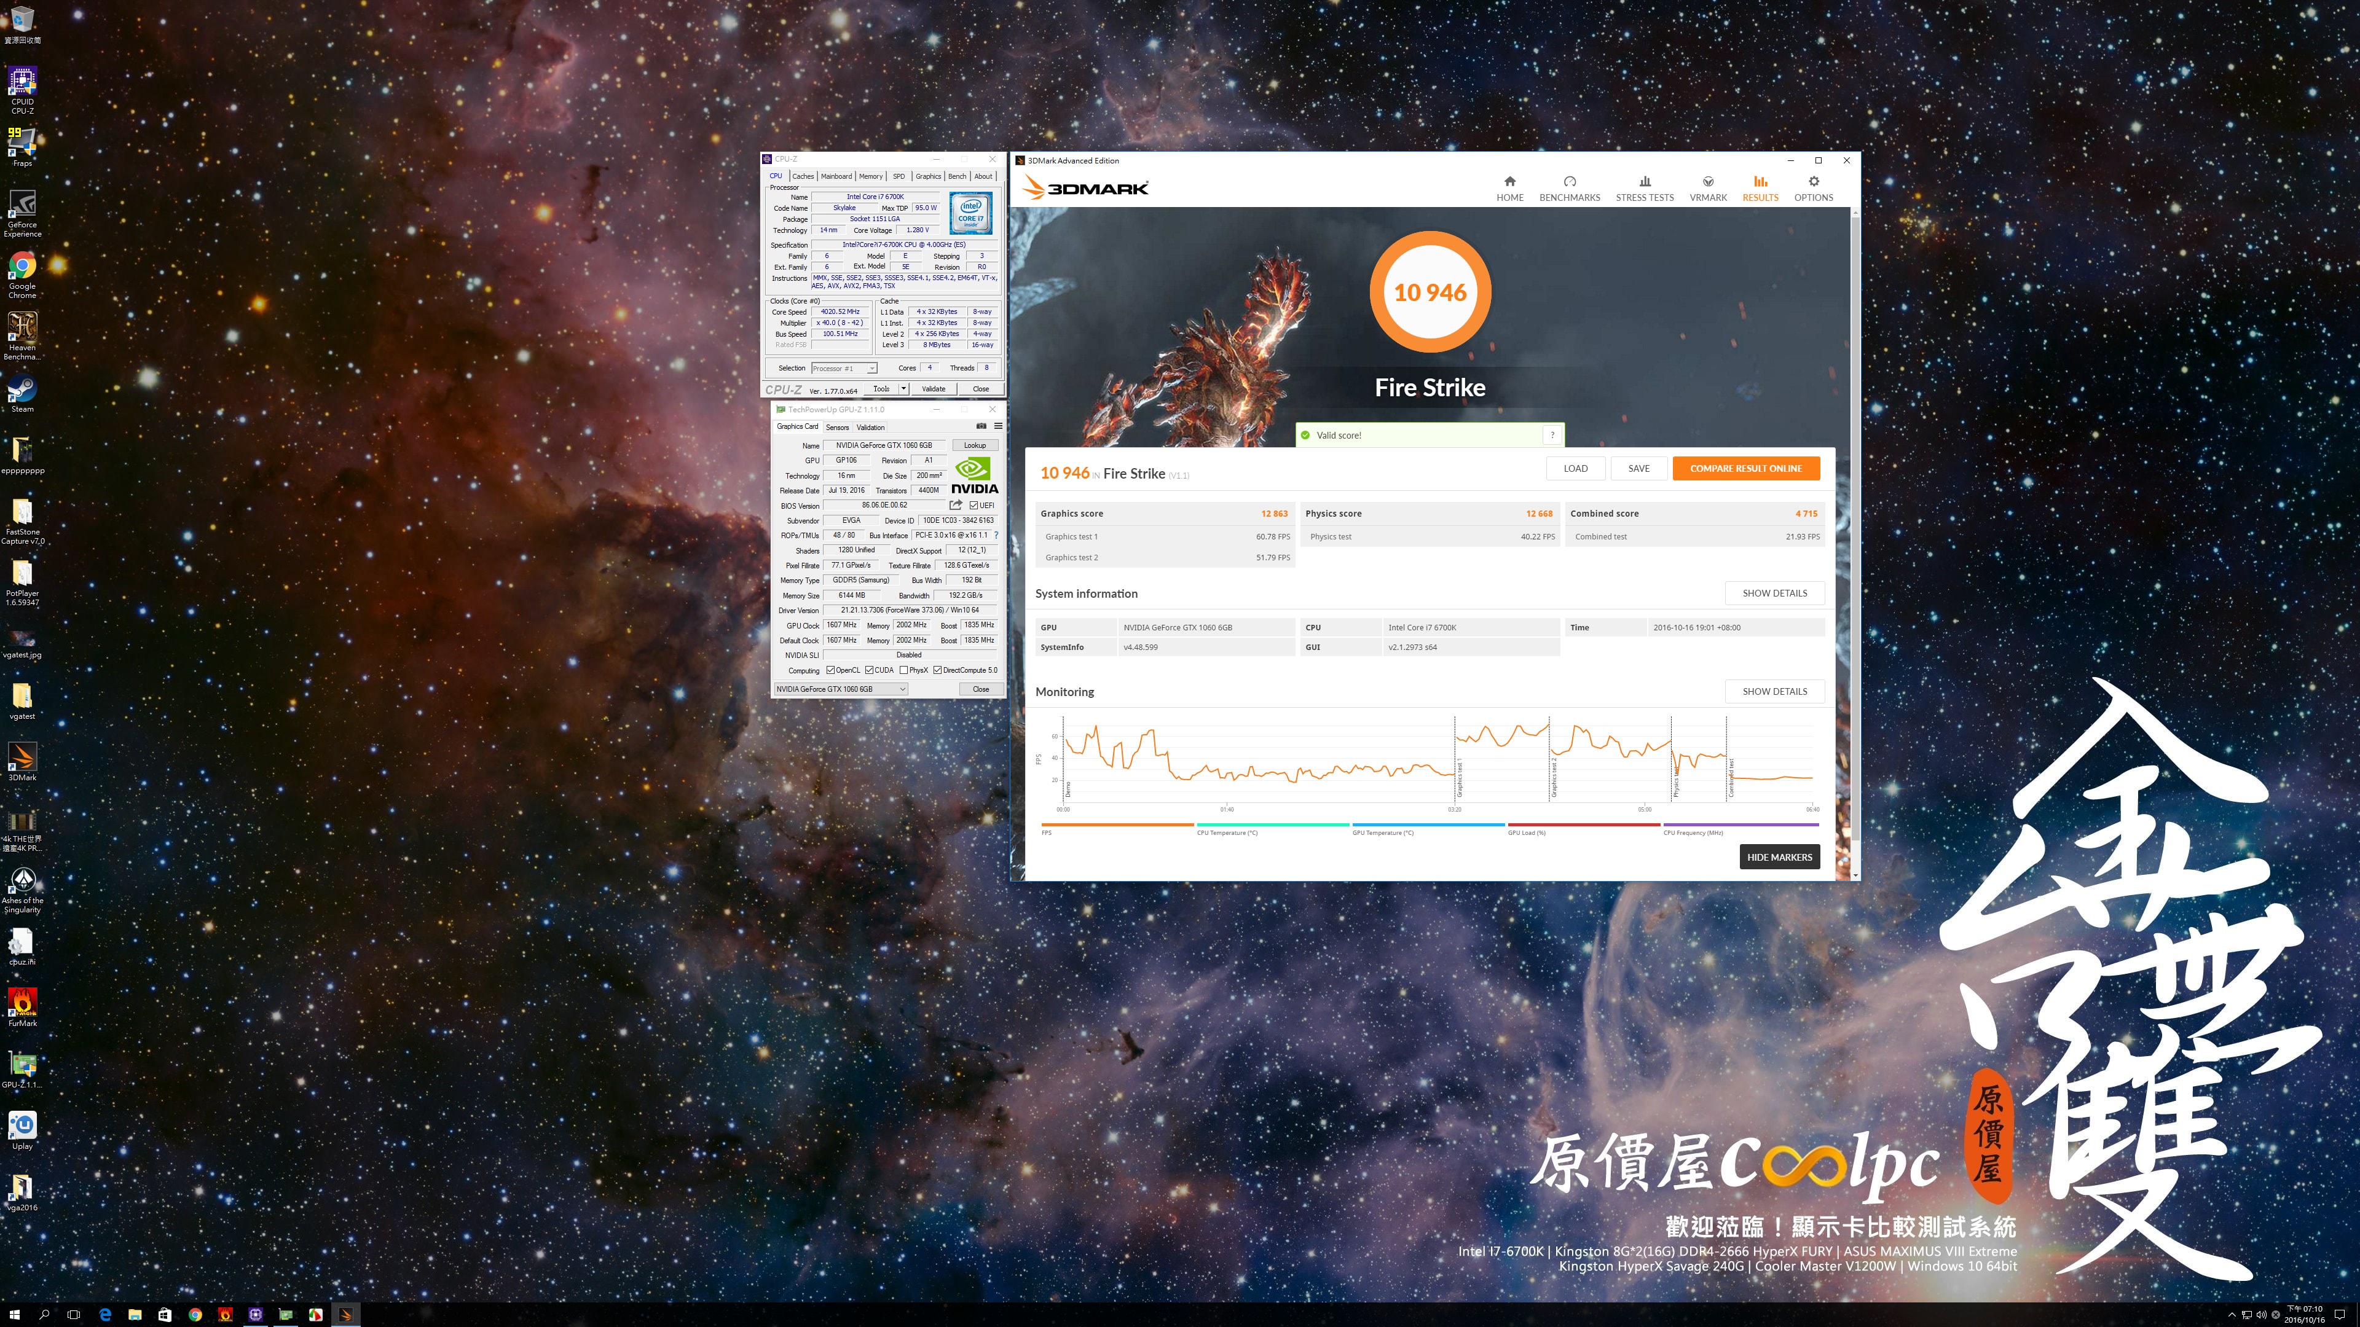Viewport: 2360px width, 1327px height.
Task: Select the Fraps desktop icon
Action: (22, 147)
